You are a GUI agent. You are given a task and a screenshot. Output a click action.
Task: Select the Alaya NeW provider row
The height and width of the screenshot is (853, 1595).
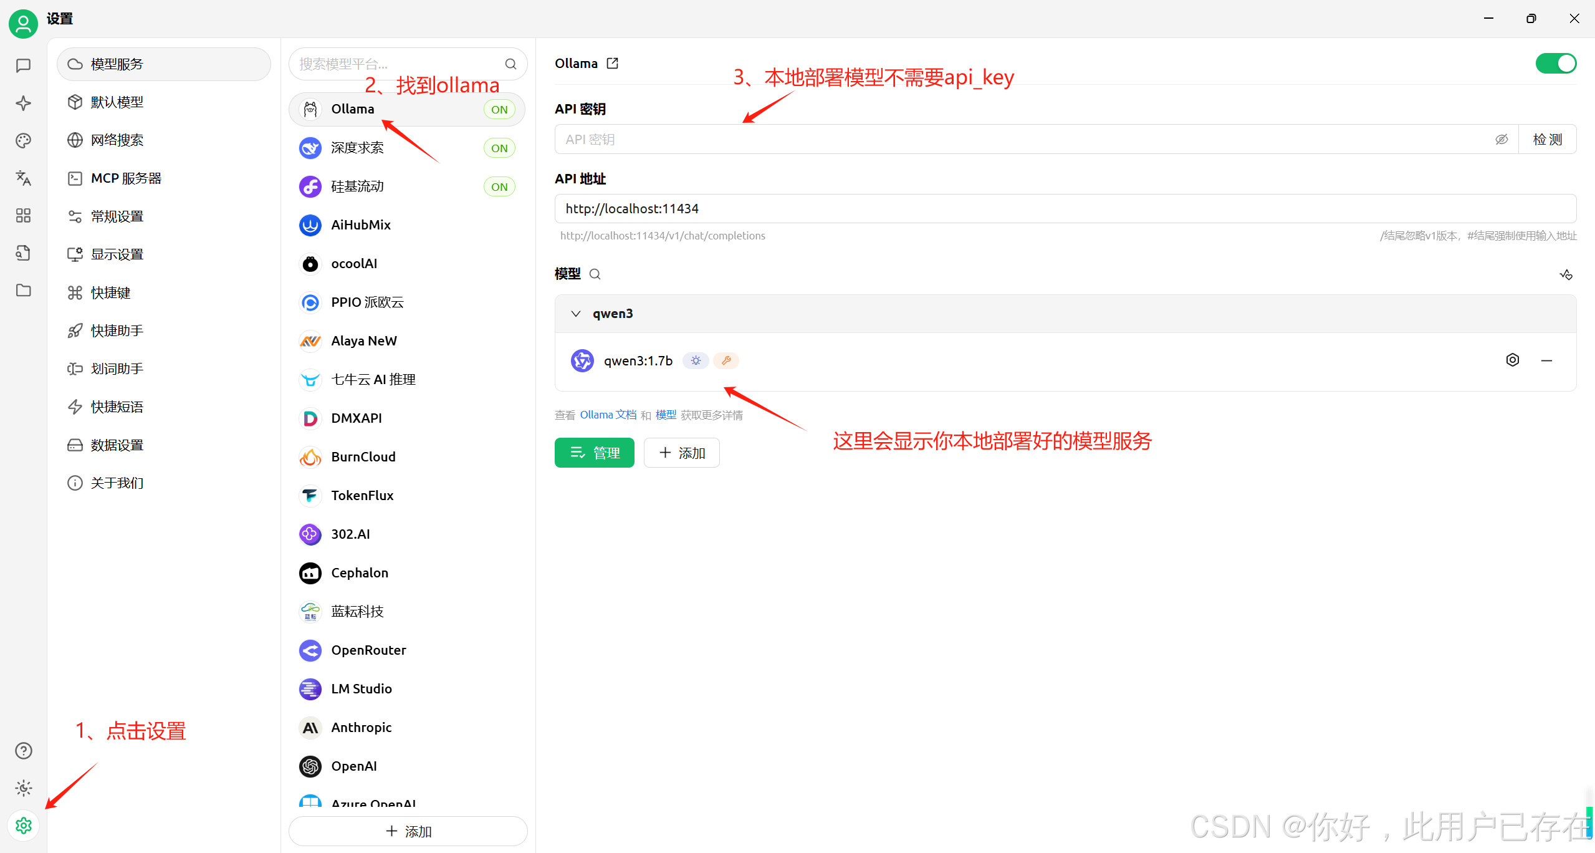tap(407, 341)
